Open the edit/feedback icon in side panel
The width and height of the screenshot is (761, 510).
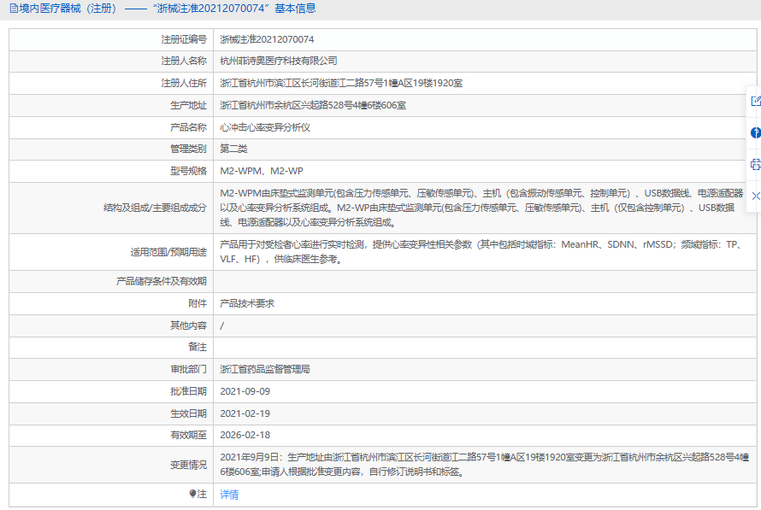[x=756, y=101]
